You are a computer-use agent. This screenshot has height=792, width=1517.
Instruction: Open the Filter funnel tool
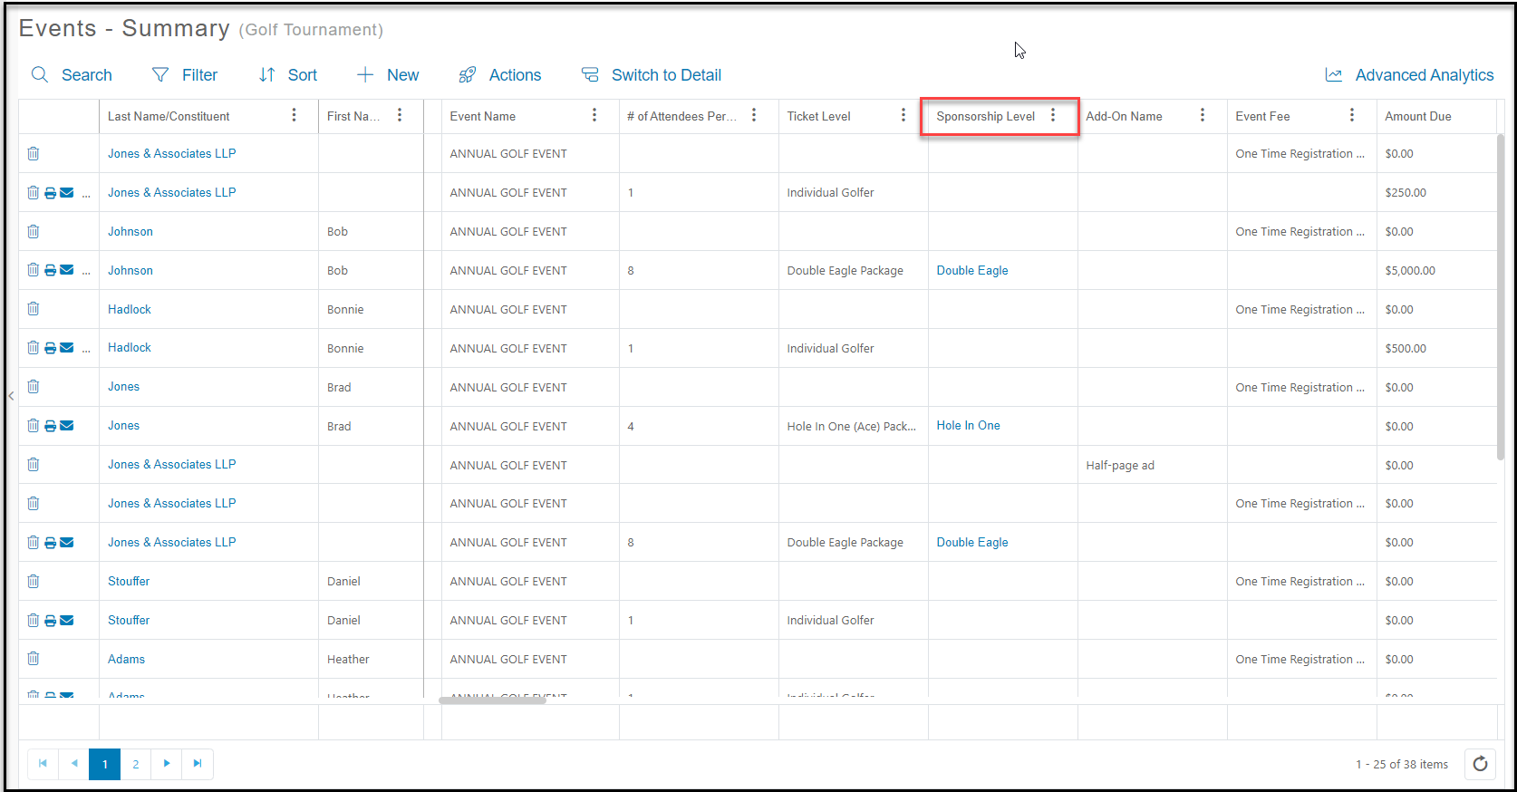point(160,74)
